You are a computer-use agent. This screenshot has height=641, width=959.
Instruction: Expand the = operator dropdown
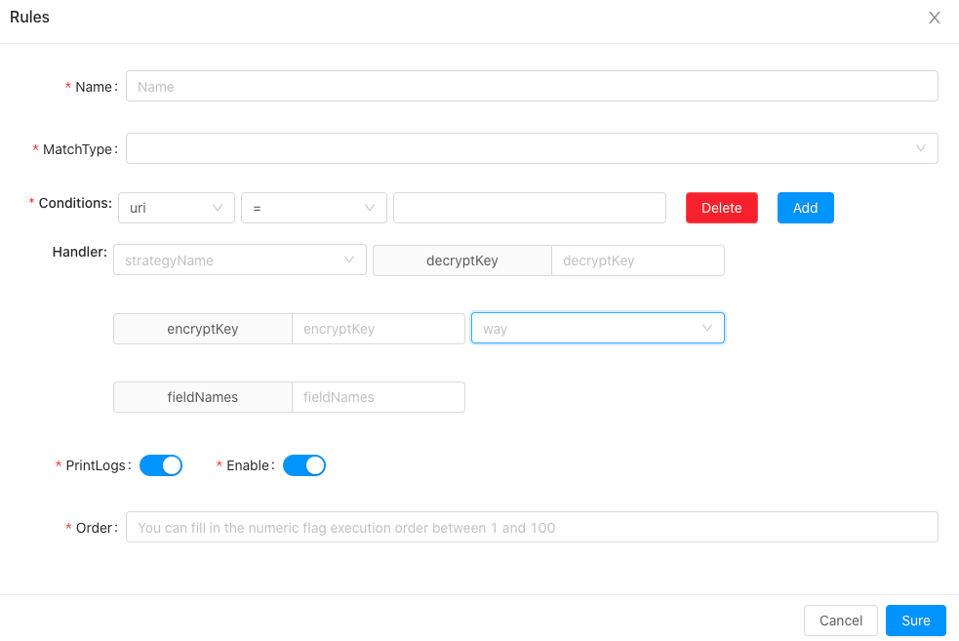(313, 208)
